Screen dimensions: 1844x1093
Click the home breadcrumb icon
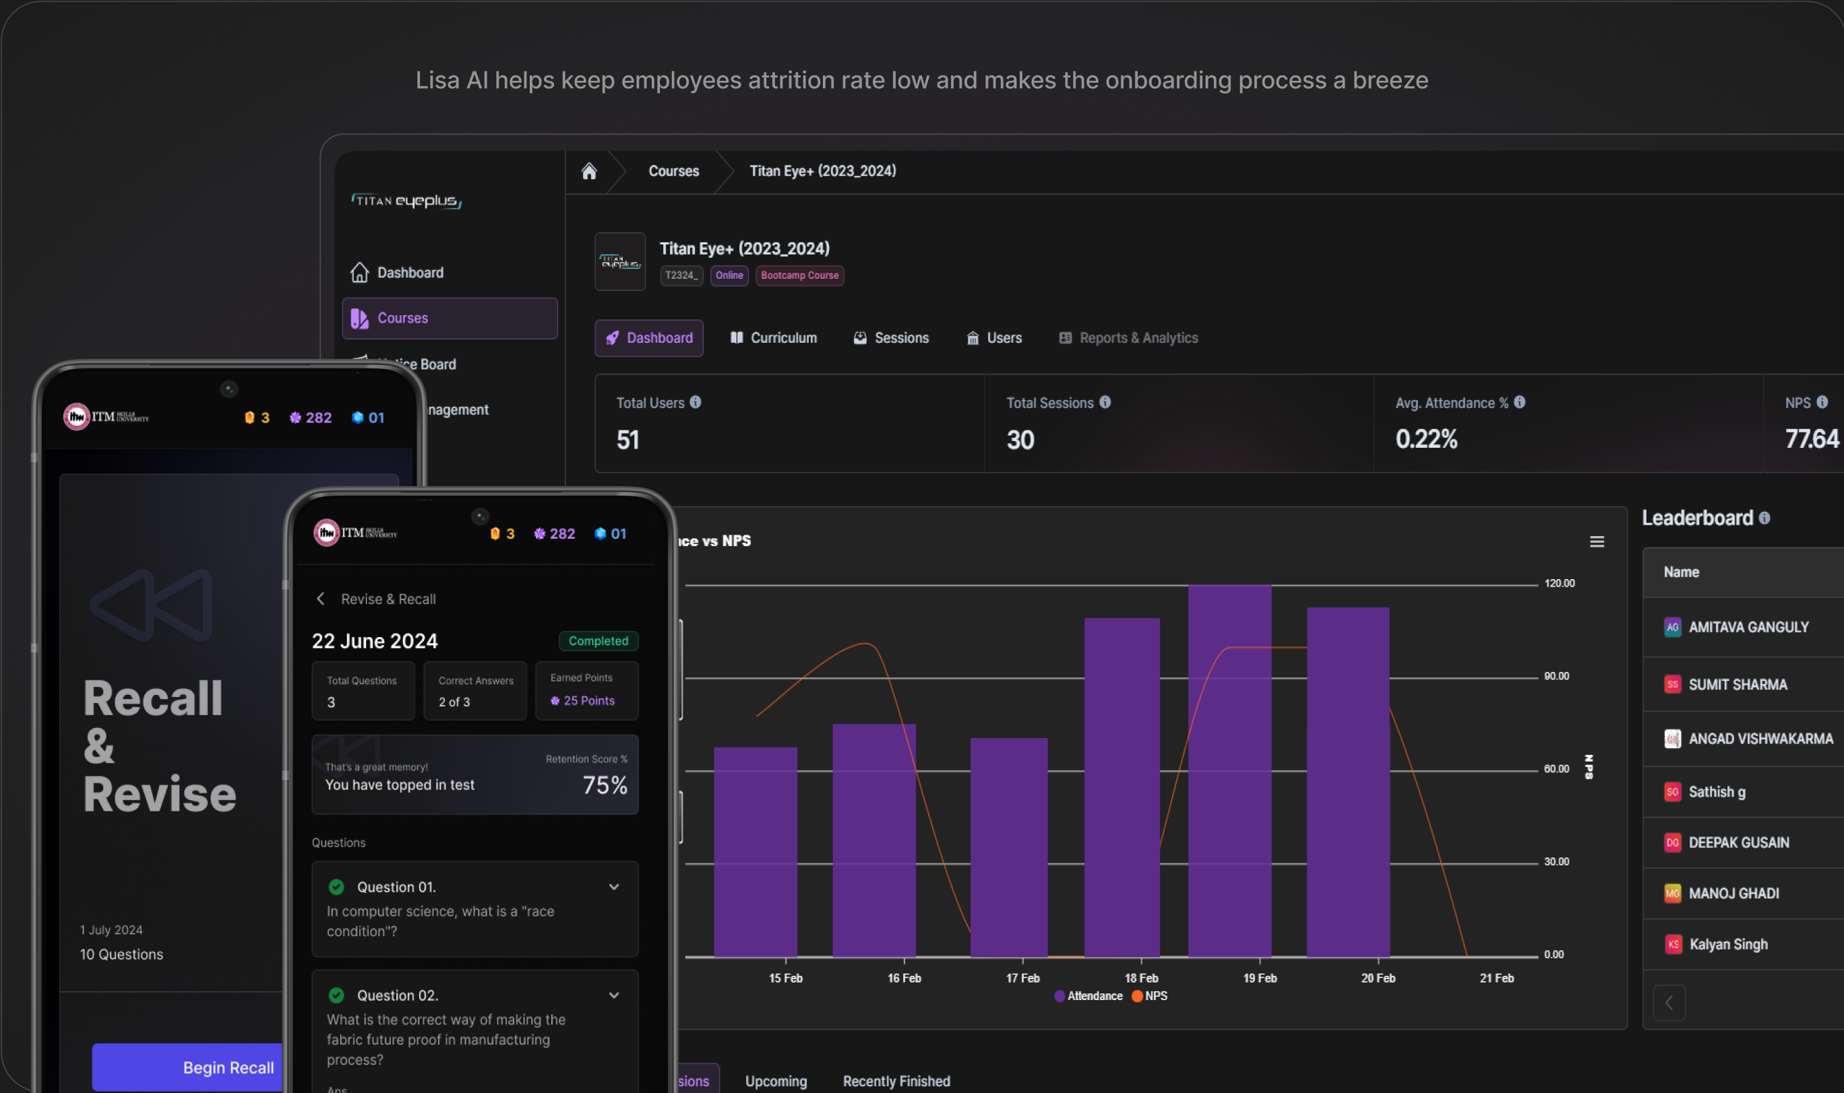click(x=589, y=172)
